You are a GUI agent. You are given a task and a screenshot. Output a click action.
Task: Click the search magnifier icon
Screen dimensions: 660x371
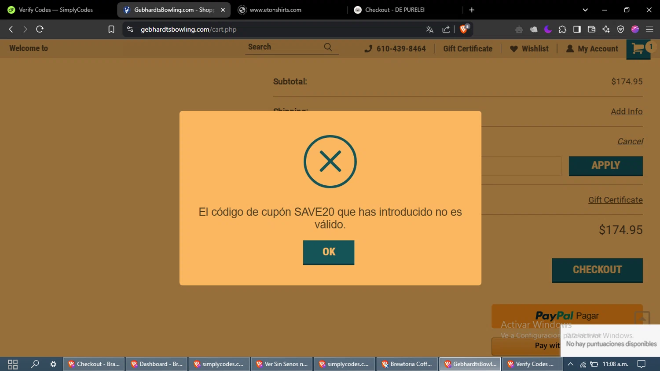tap(328, 47)
